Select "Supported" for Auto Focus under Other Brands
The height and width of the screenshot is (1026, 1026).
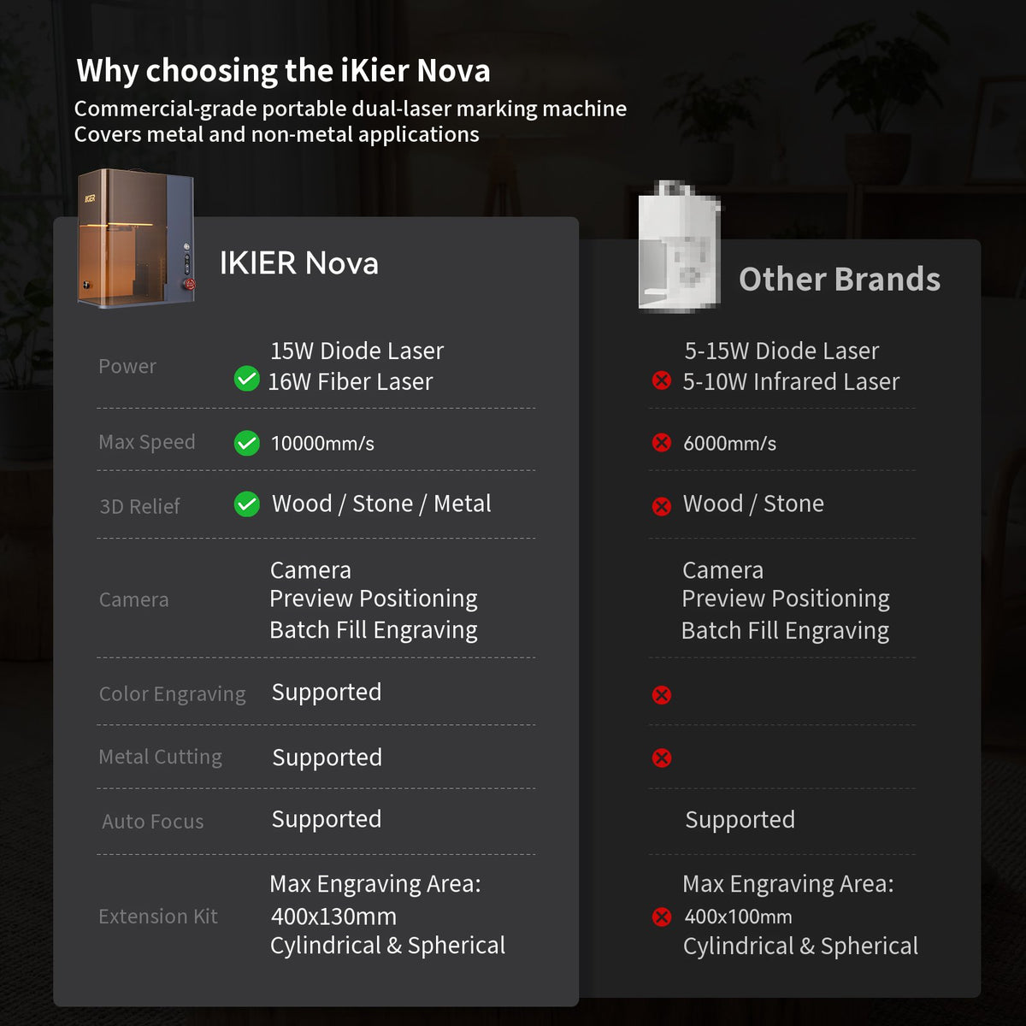[740, 820]
